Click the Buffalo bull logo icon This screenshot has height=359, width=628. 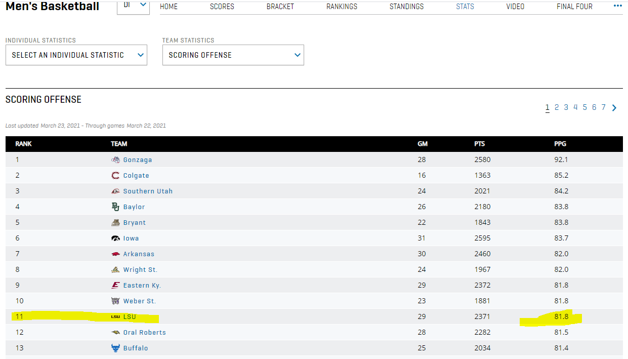[115, 348]
